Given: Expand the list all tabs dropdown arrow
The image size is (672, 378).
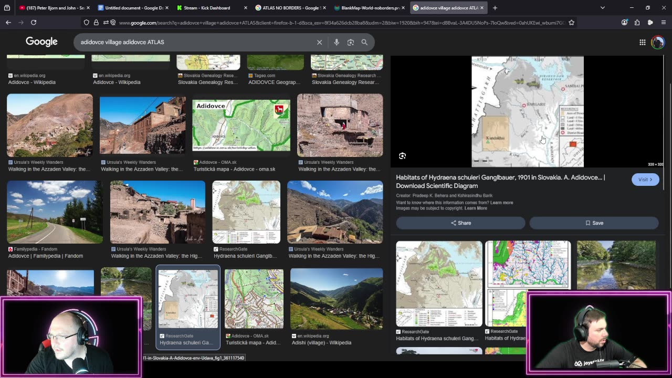Looking at the screenshot, I should click(x=602, y=8).
